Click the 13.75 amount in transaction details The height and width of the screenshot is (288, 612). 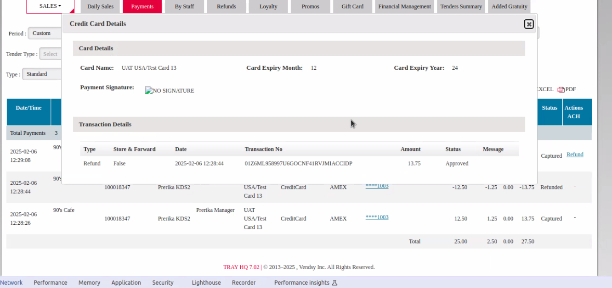point(414,163)
